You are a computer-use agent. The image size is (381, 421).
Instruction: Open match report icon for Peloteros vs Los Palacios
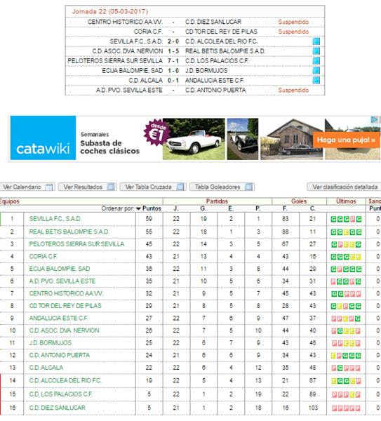[316, 60]
